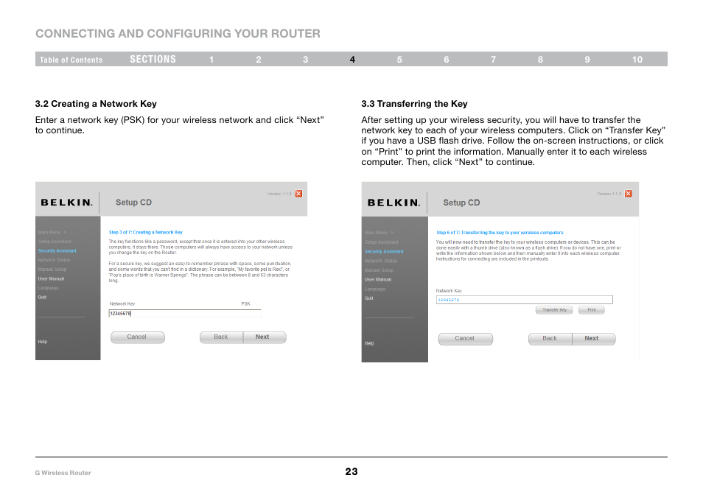Click the Transfer Key button
Image resolution: width=703 pixels, height=492 pixels.
tap(554, 310)
